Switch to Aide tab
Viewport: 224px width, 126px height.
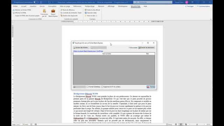tap(145, 6)
